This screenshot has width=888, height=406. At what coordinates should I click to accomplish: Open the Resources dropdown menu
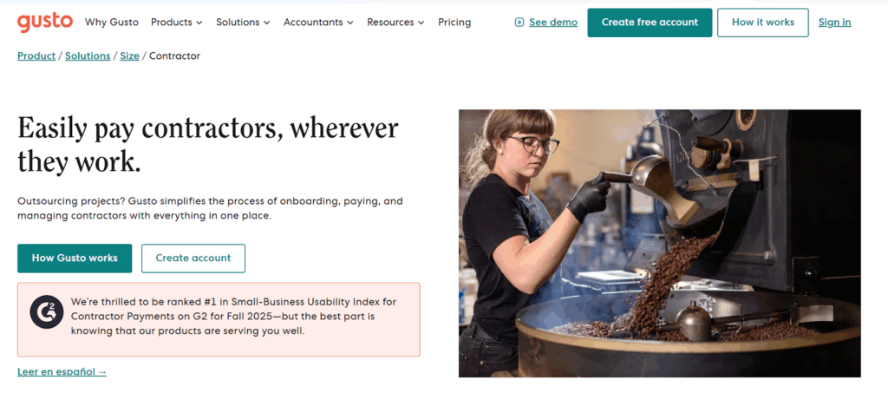click(395, 23)
